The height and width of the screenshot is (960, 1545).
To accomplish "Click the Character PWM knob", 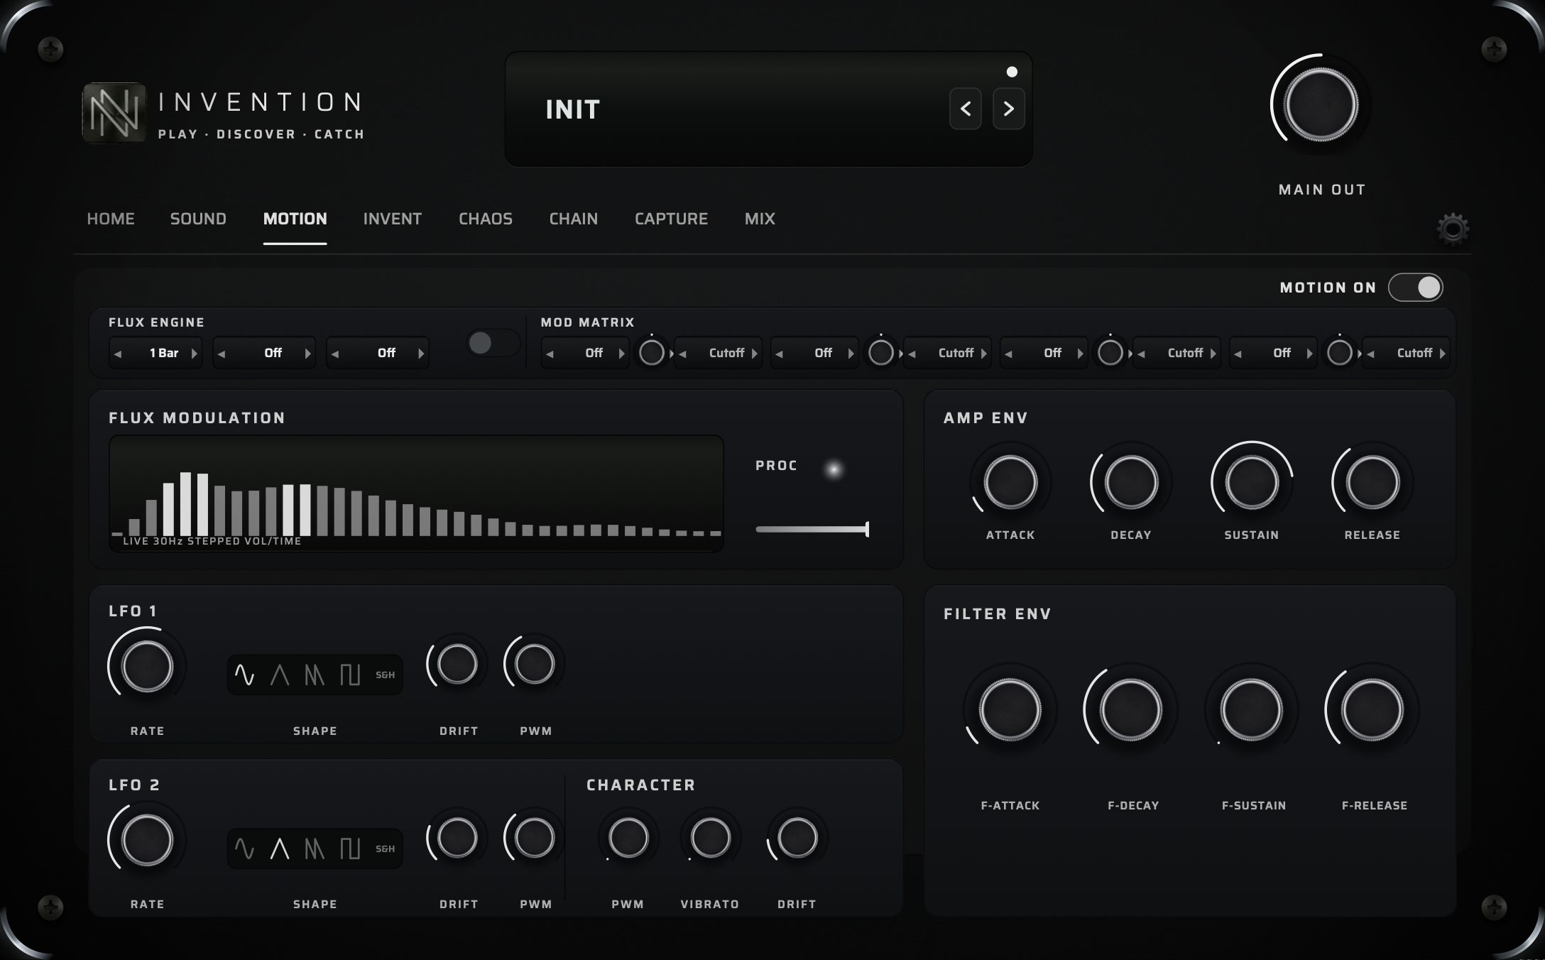I will coord(628,838).
